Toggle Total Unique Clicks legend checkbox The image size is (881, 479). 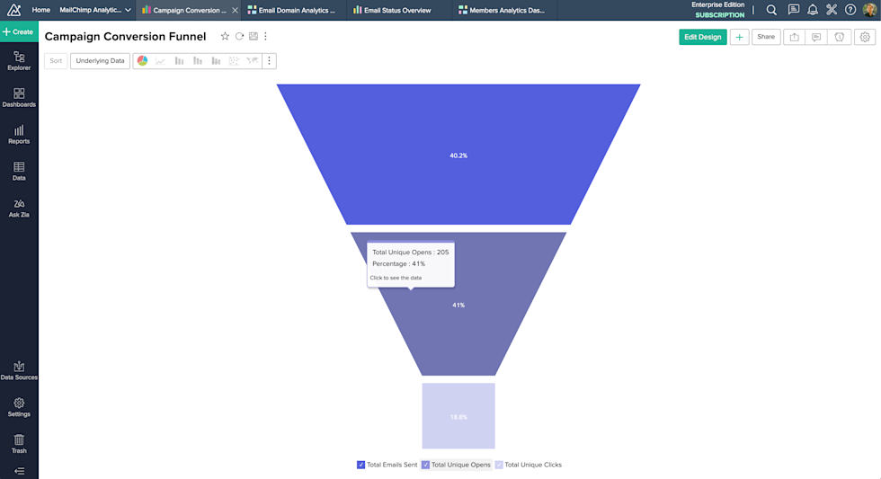pyautogui.click(x=499, y=465)
